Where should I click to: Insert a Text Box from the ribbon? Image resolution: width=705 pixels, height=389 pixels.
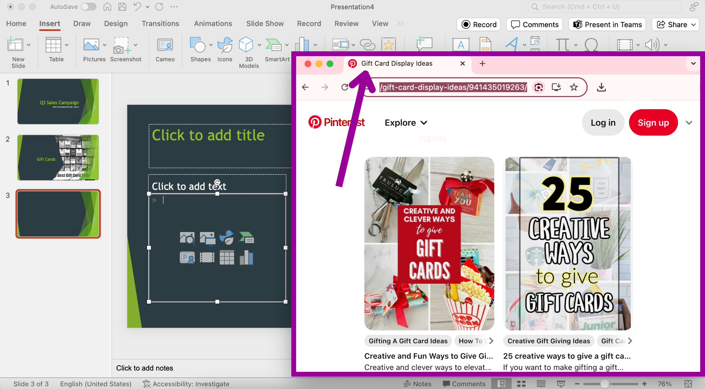(461, 44)
